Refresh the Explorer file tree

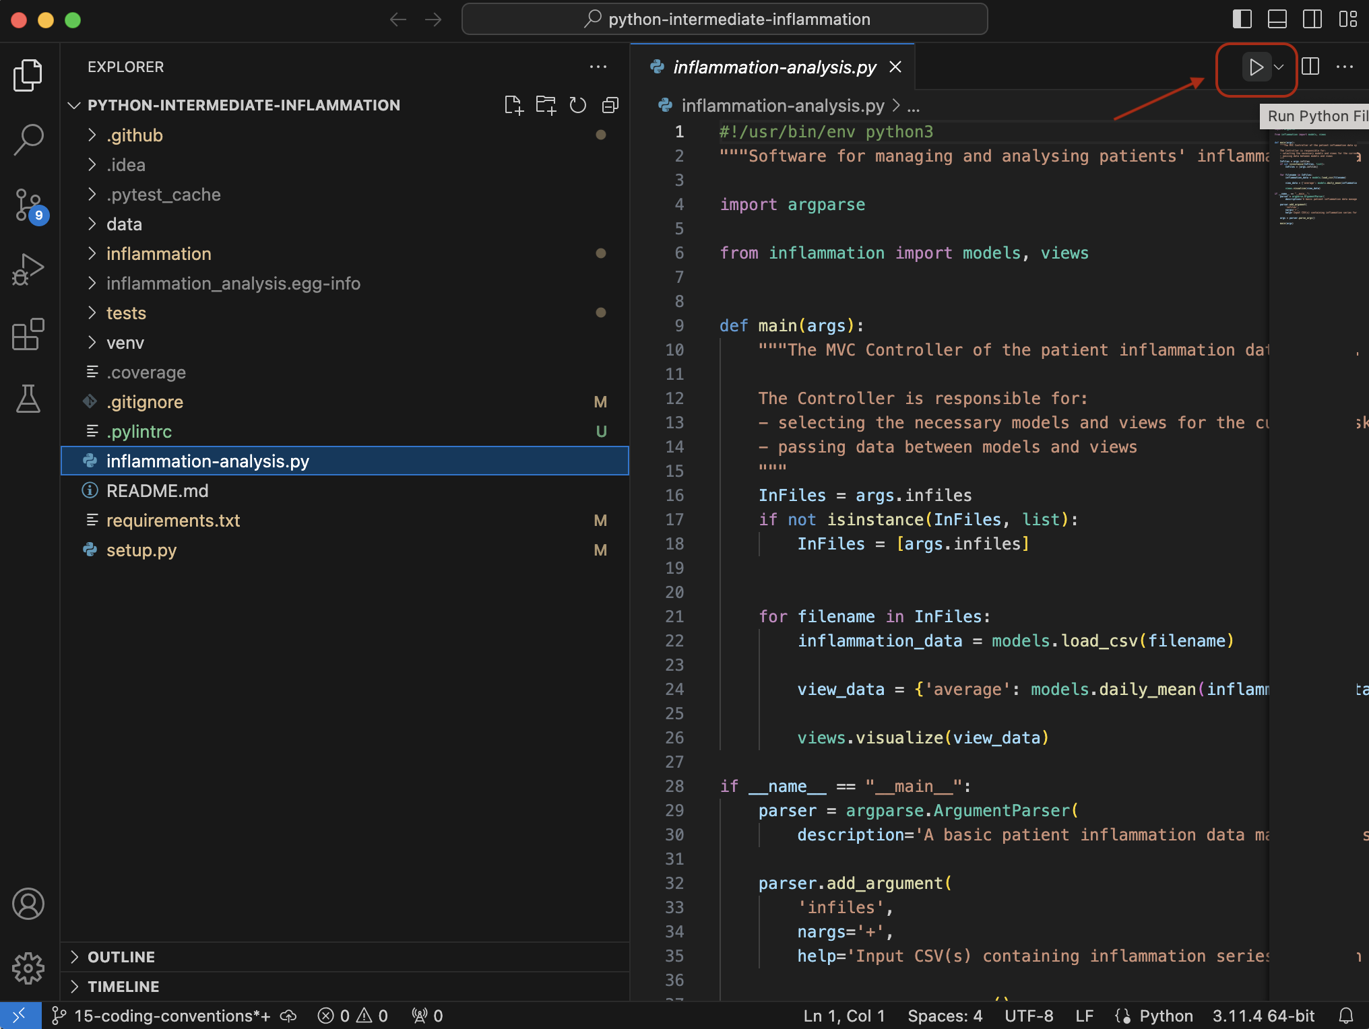[577, 105]
